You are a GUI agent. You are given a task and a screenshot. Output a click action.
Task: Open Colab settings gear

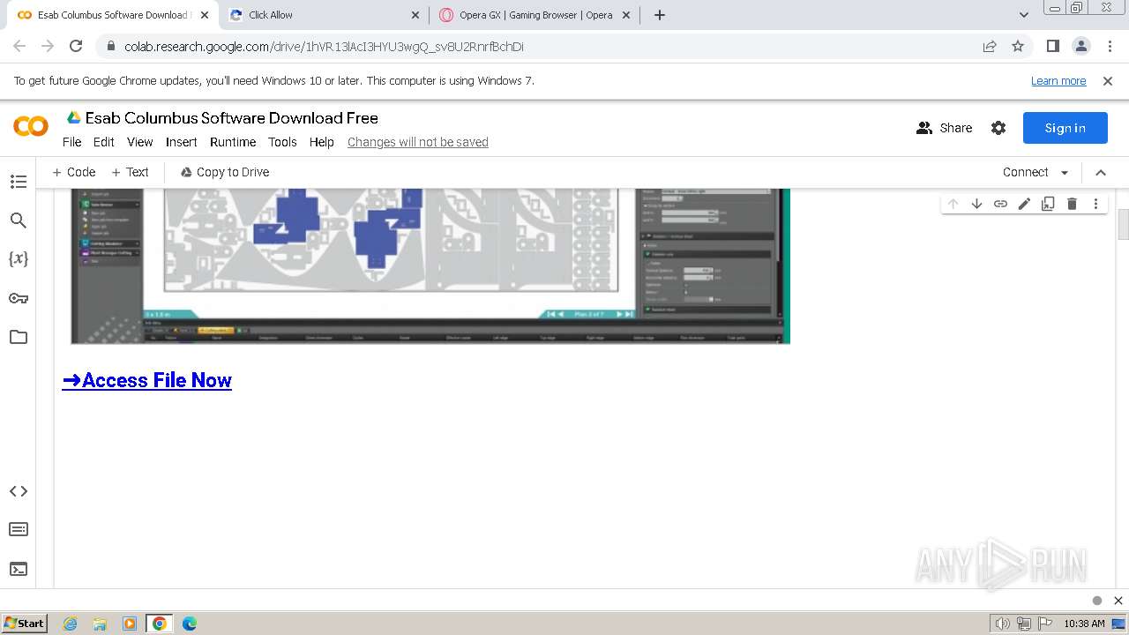[998, 128]
